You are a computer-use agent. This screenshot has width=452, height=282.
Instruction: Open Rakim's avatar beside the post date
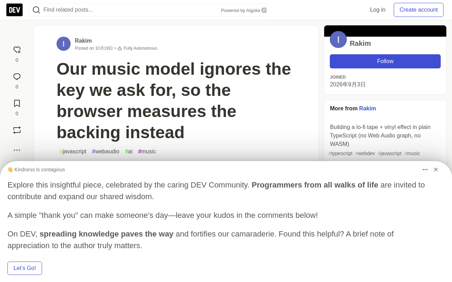(64, 44)
